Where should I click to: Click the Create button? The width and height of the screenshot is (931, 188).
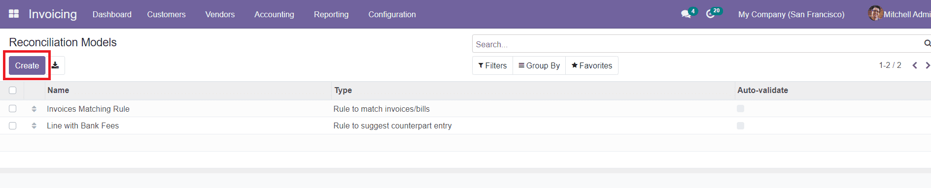tap(27, 65)
